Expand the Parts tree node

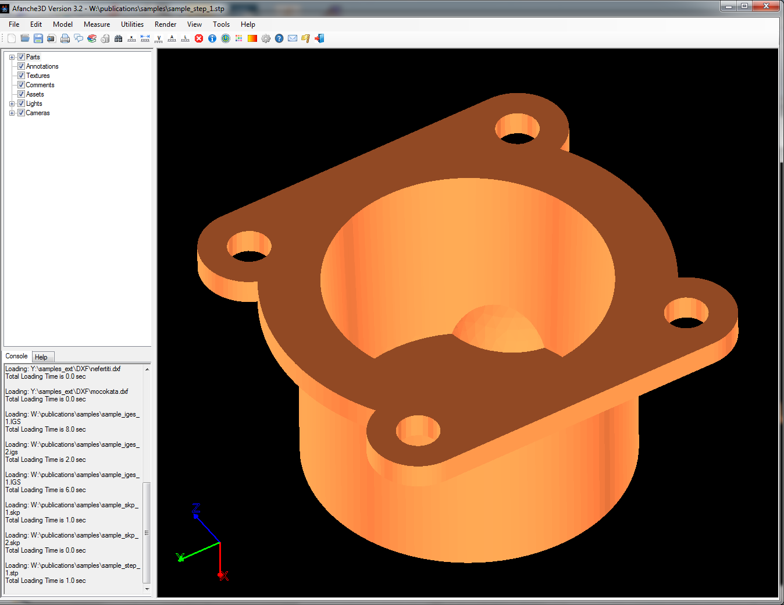coord(12,57)
